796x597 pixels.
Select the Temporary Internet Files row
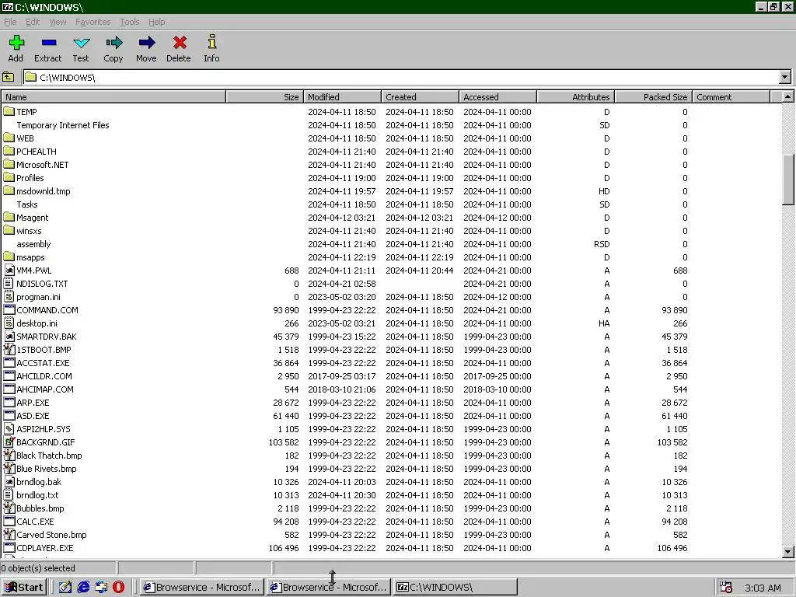[x=391, y=125]
